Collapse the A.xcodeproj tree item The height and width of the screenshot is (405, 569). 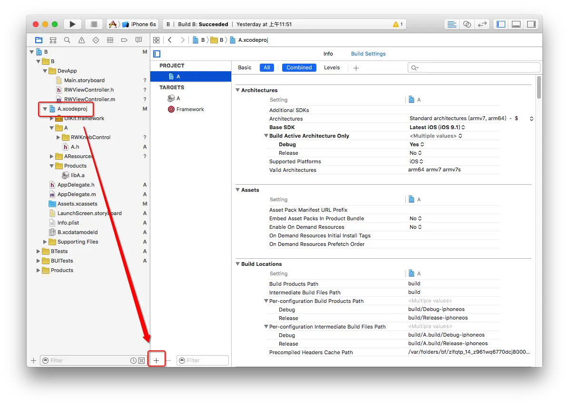pos(45,109)
